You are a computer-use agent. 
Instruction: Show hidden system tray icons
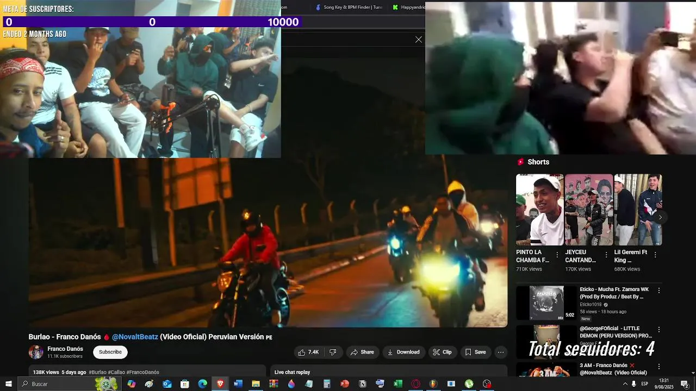pos(625,384)
